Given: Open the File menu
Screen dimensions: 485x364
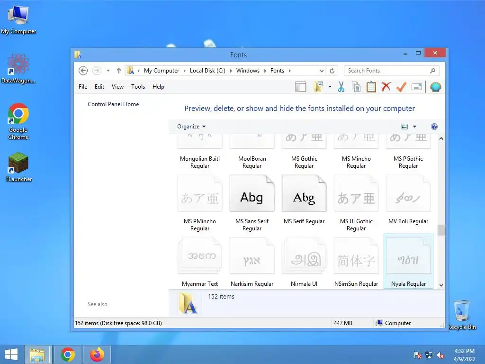Looking at the screenshot, I should tap(83, 87).
